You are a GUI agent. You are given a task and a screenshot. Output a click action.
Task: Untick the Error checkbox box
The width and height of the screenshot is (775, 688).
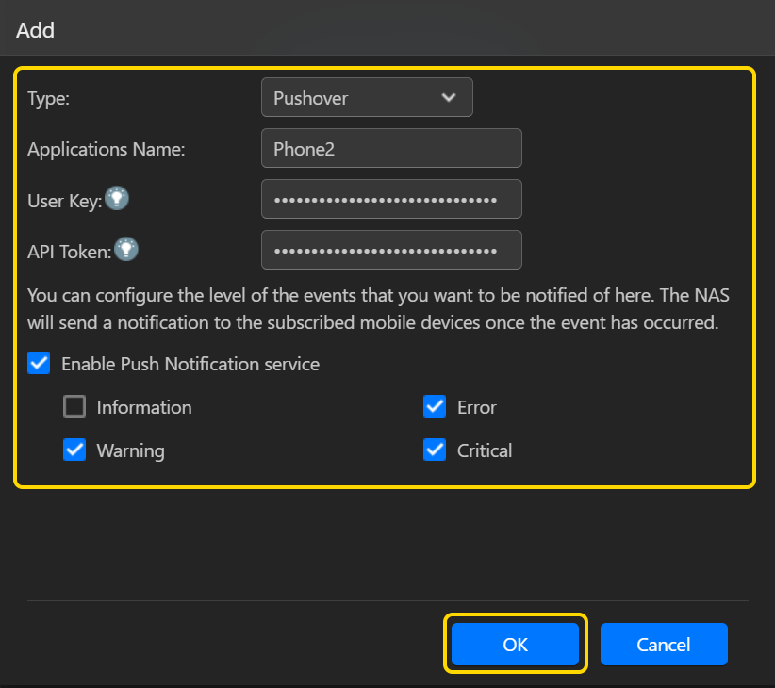[435, 406]
